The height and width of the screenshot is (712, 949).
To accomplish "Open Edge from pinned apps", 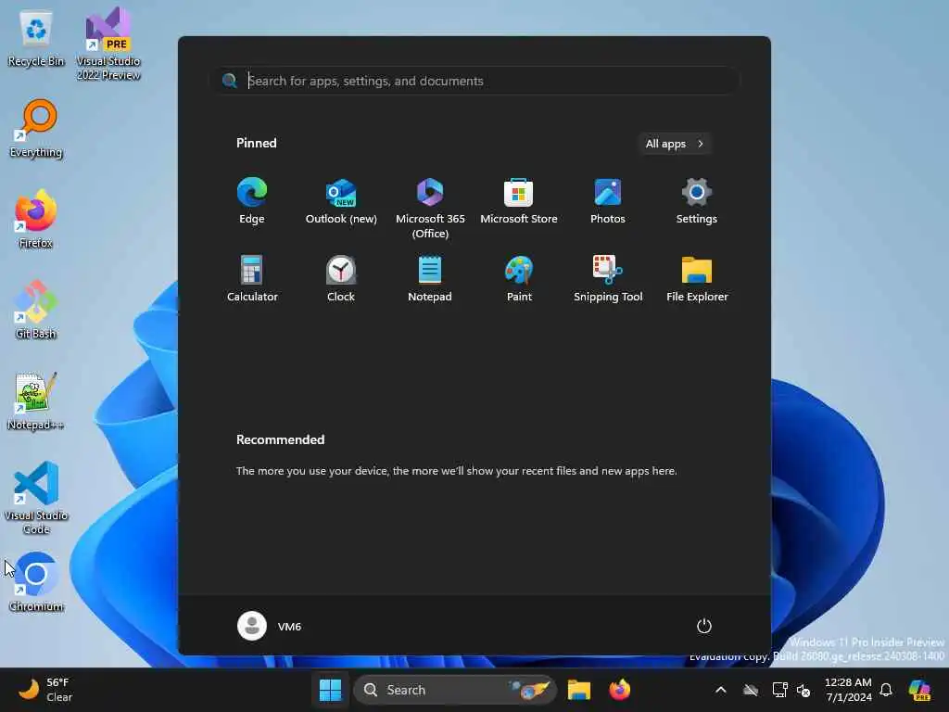I will coord(252,201).
